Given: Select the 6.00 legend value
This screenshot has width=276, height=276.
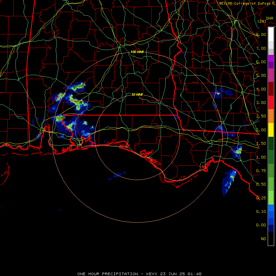Looking at the screenshot, I should (261, 62).
